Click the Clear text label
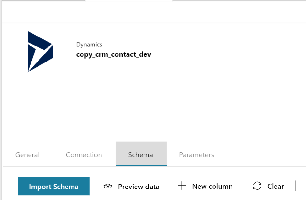 pyautogui.click(x=275, y=186)
